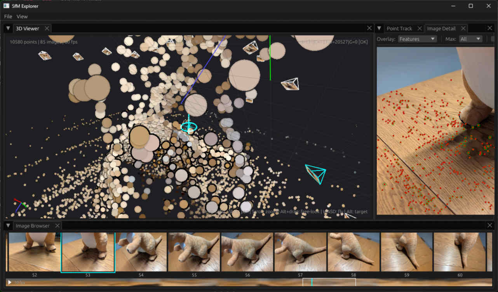The height and width of the screenshot is (292, 498).
Task: Click the SfM Explorer app icon
Action: click(6, 6)
